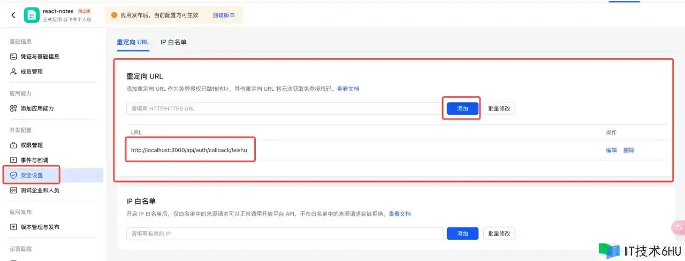This screenshot has width=685, height=261.
Task: Click 批量修改 beside redirect URL input
Action: (499, 108)
